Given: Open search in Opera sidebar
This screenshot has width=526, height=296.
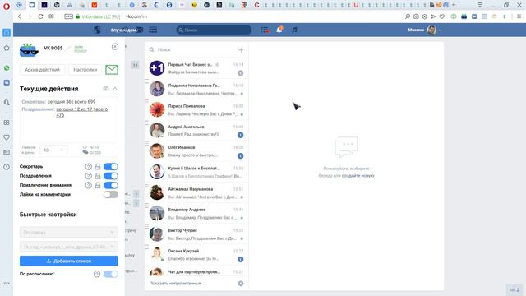Looking at the screenshot, I should [7, 102].
